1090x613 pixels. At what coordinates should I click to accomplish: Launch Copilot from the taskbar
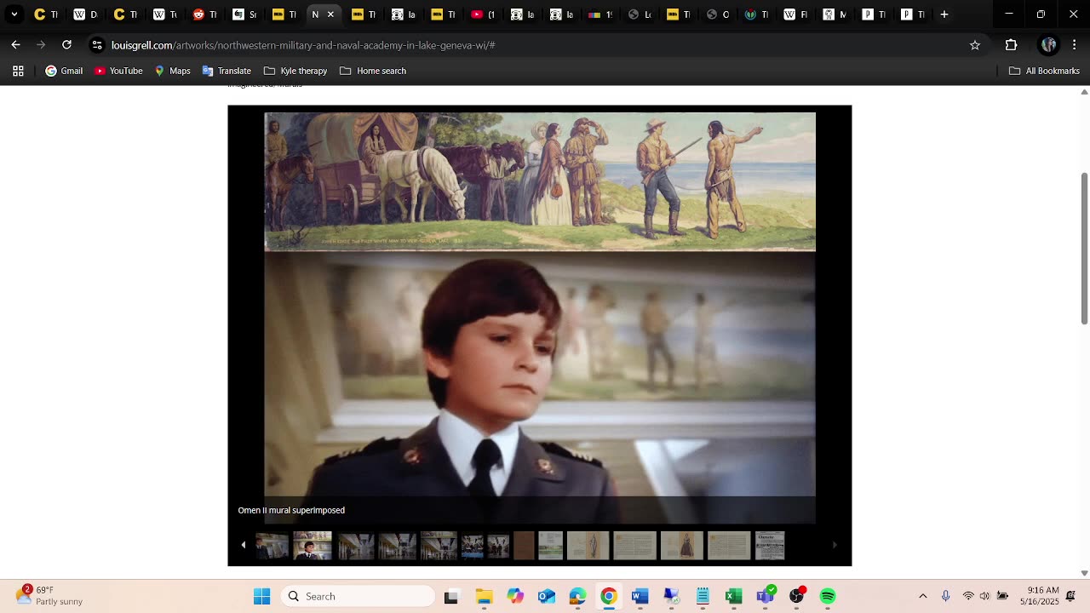tap(515, 596)
